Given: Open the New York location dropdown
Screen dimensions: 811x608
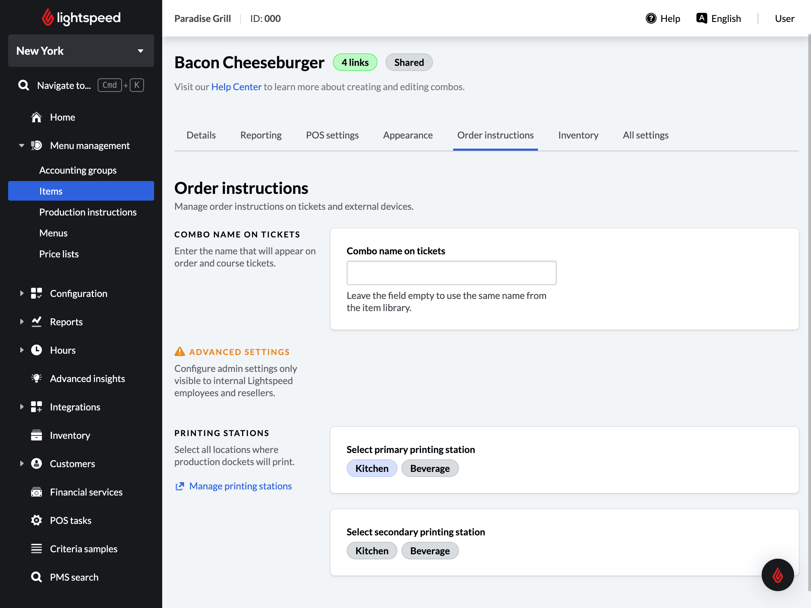Looking at the screenshot, I should click(81, 51).
